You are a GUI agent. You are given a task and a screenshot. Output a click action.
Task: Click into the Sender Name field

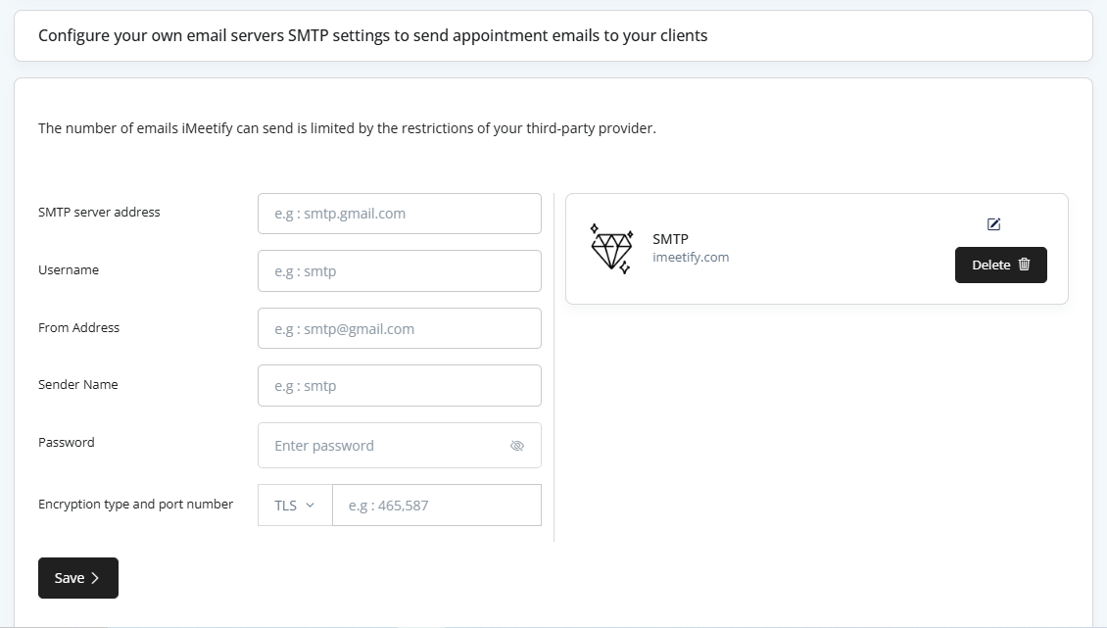coord(399,386)
